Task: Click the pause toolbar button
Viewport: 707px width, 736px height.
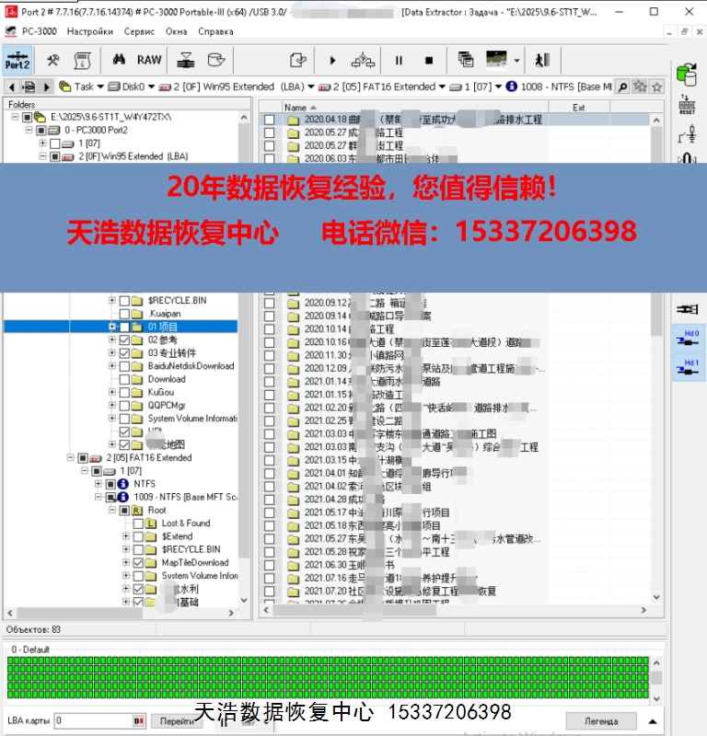Action: (x=399, y=61)
